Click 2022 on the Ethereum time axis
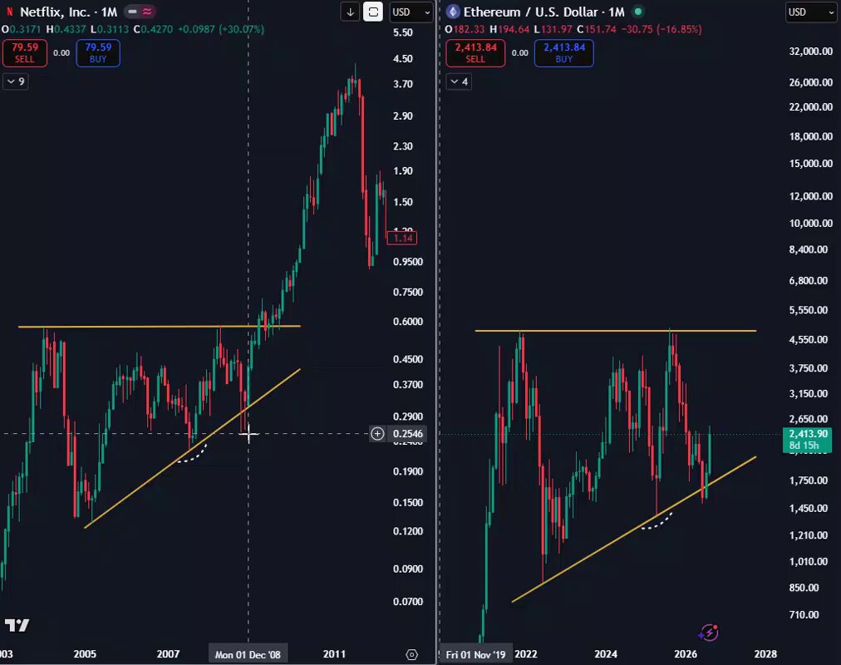The height and width of the screenshot is (665, 841). point(525,654)
